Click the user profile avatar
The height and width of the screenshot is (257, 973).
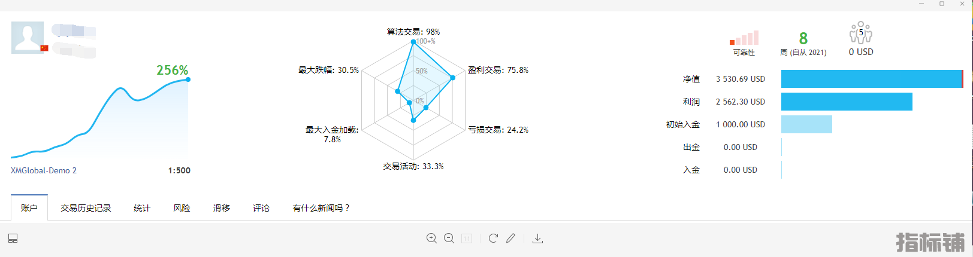coord(28,38)
